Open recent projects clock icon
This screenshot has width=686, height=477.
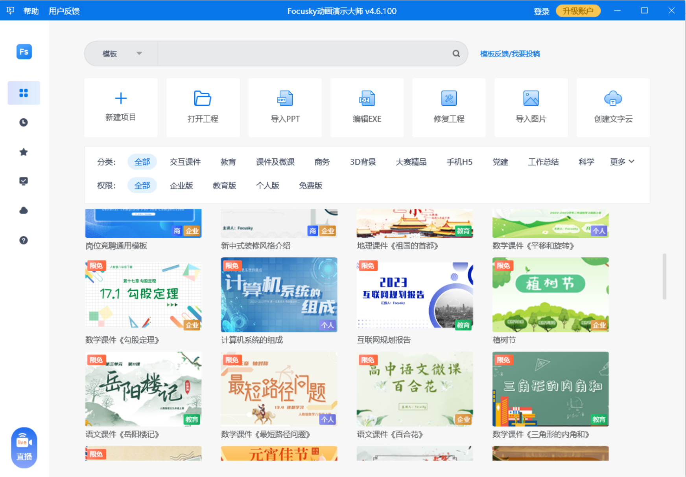pos(24,122)
